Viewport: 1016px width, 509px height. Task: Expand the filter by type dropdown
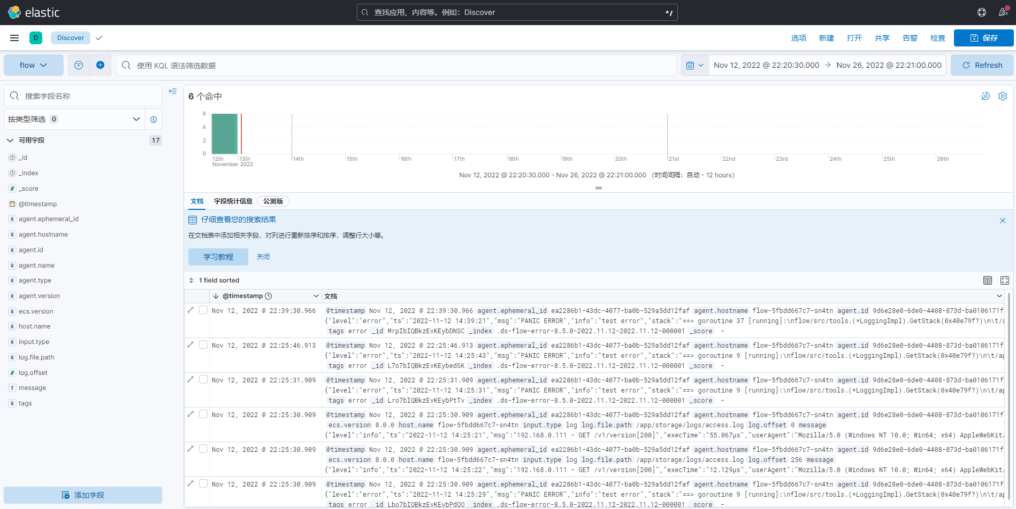coord(74,119)
